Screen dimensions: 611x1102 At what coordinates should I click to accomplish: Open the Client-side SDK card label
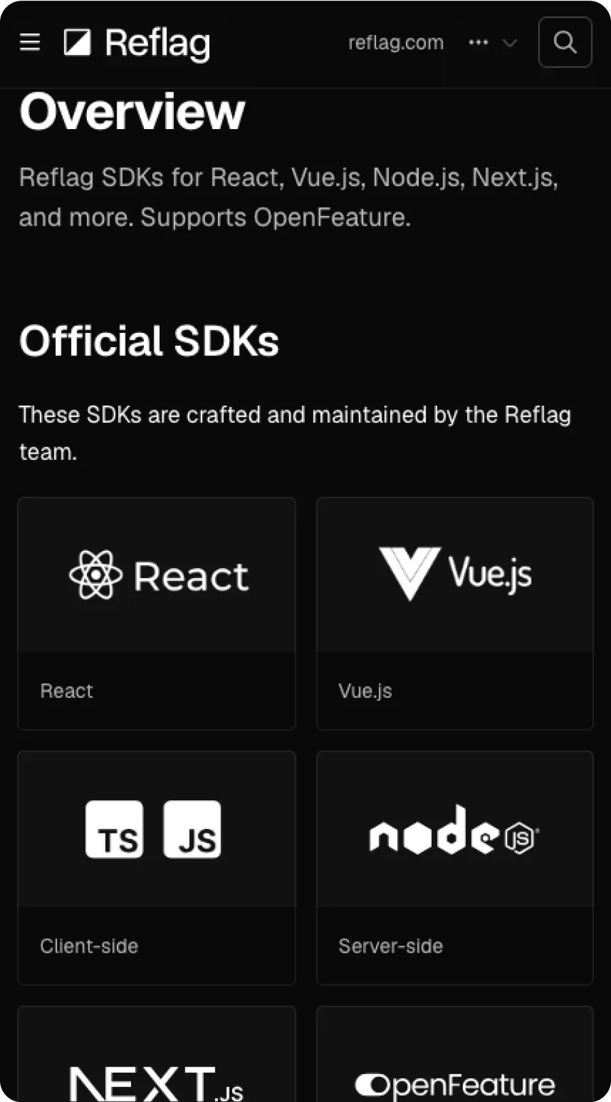point(89,946)
